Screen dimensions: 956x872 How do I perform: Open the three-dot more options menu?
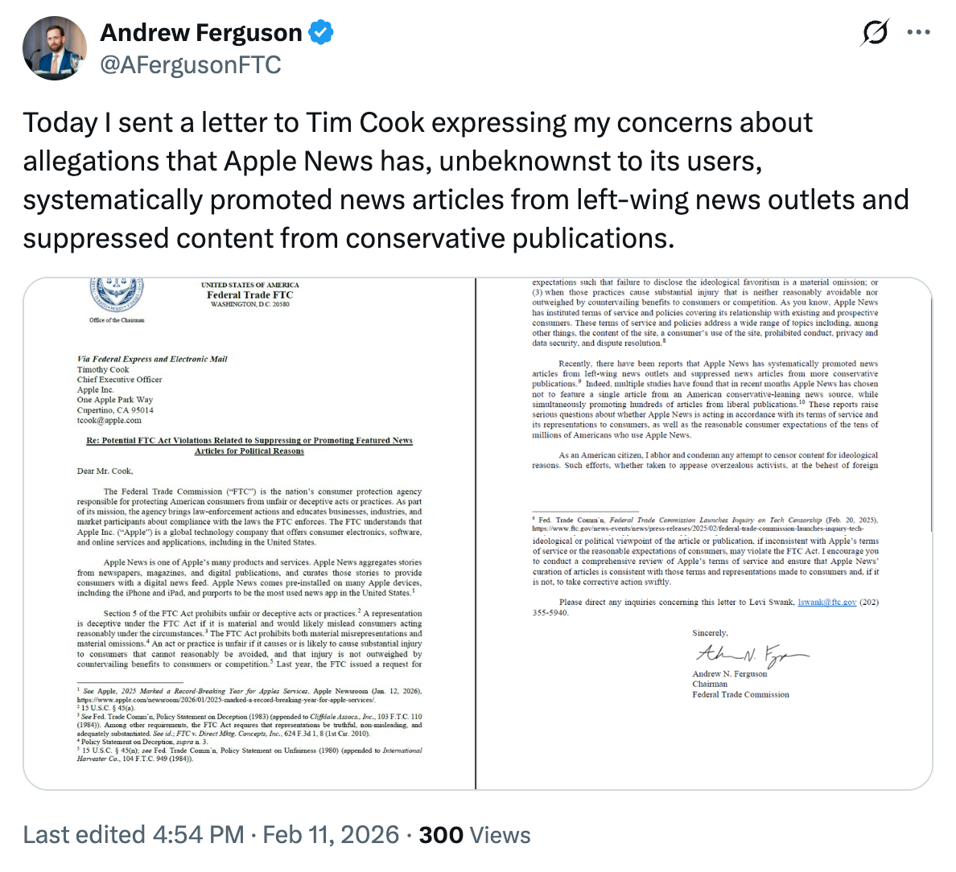click(x=918, y=33)
